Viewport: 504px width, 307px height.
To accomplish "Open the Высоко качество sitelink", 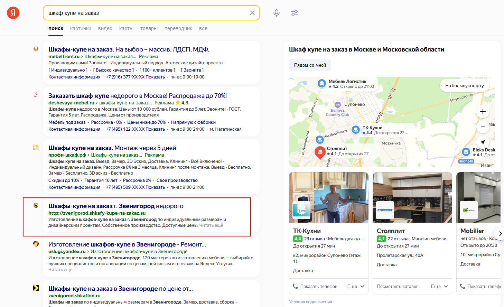I will tap(114, 70).
